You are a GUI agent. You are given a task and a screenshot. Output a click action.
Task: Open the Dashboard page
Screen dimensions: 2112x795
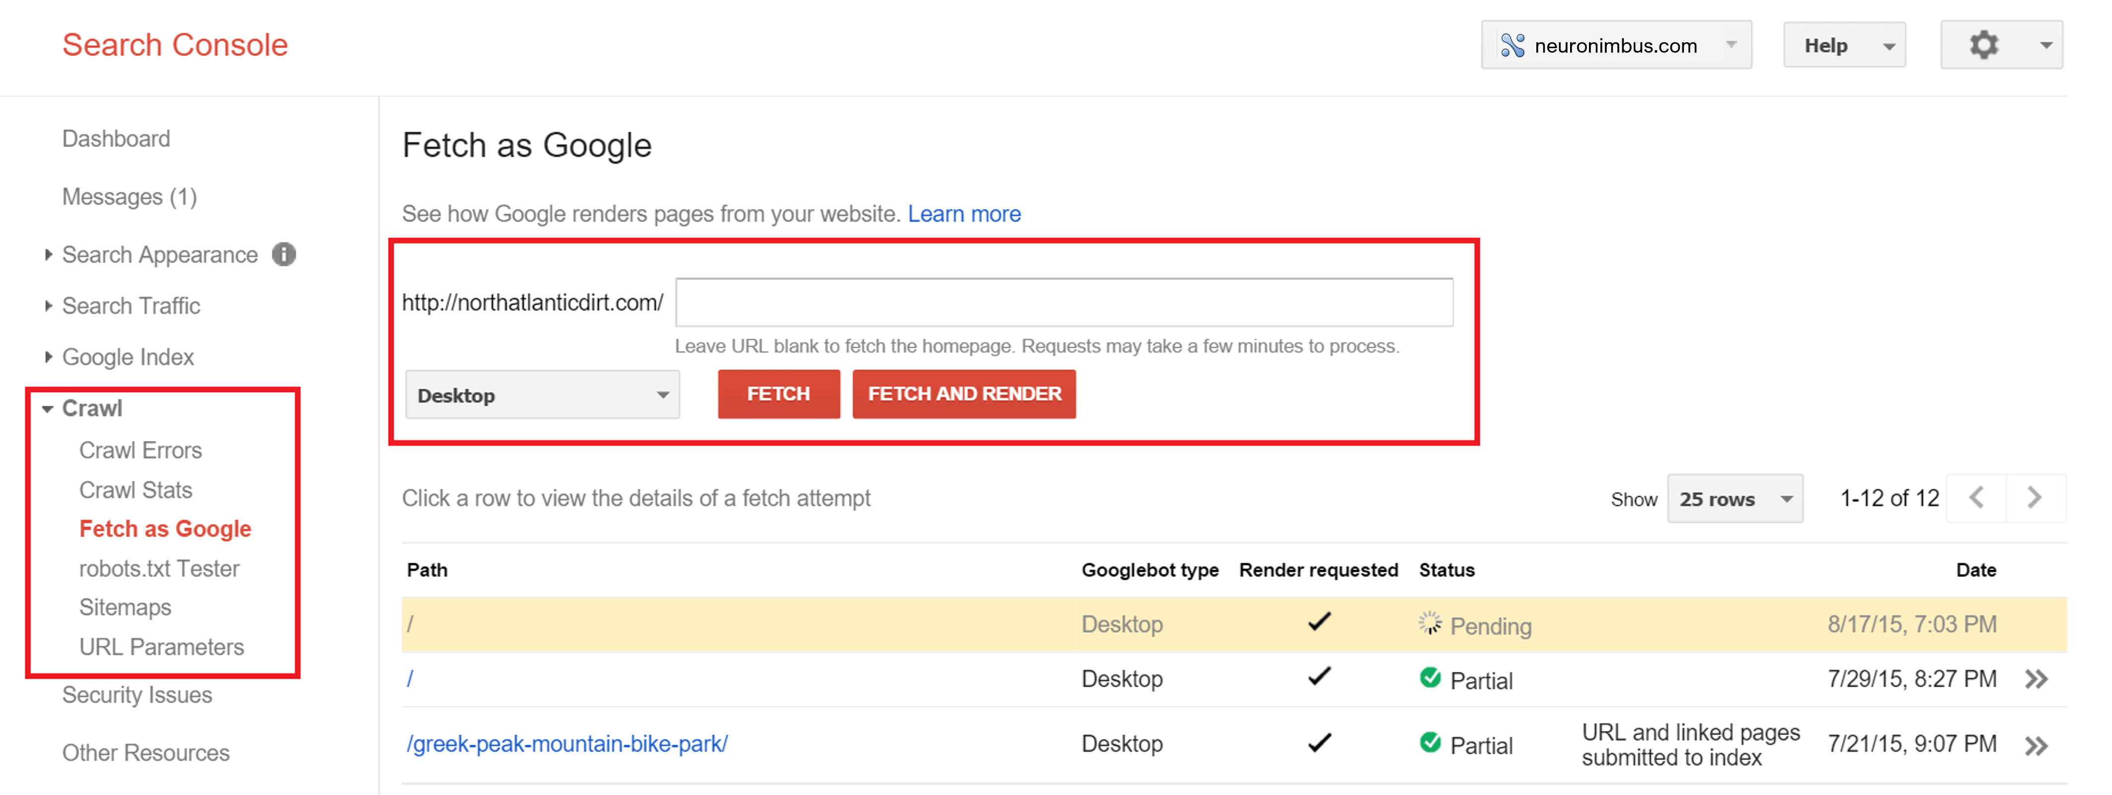pos(116,139)
